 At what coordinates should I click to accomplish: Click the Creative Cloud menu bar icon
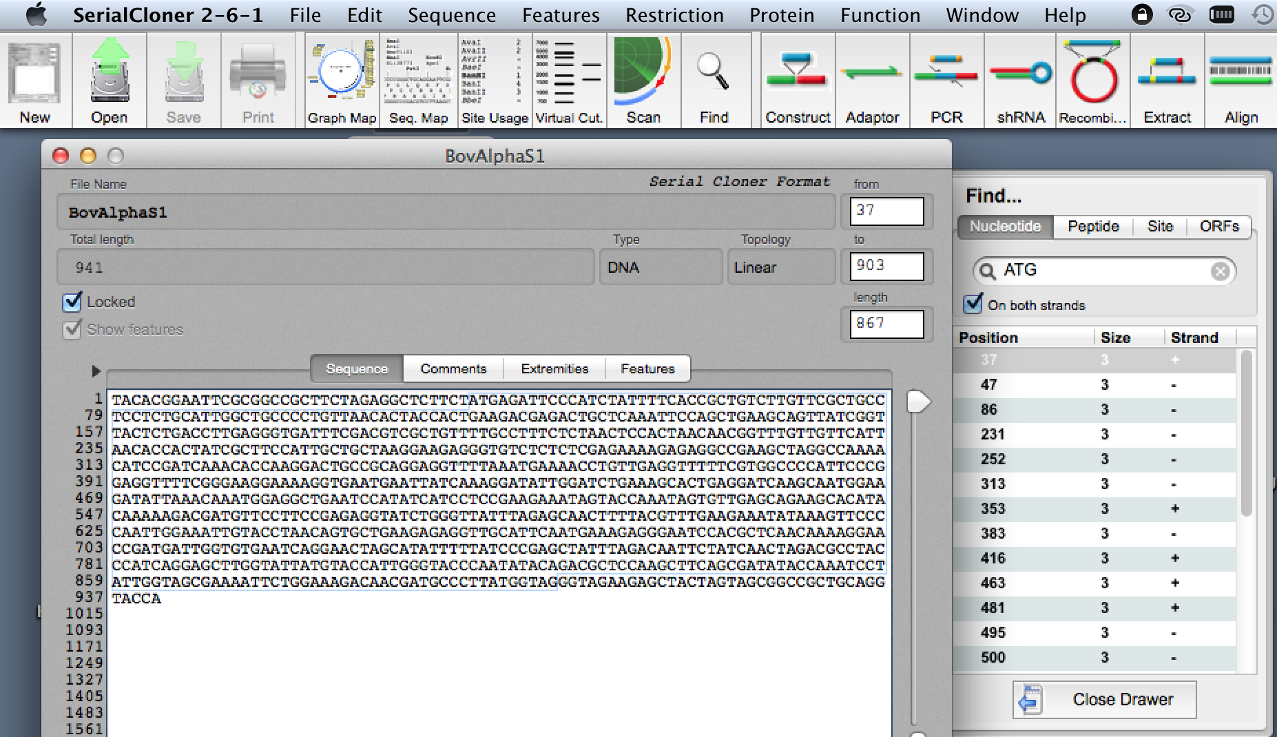1180,14
